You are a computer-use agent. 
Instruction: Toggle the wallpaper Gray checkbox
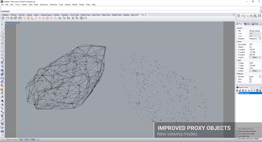tap(250, 82)
